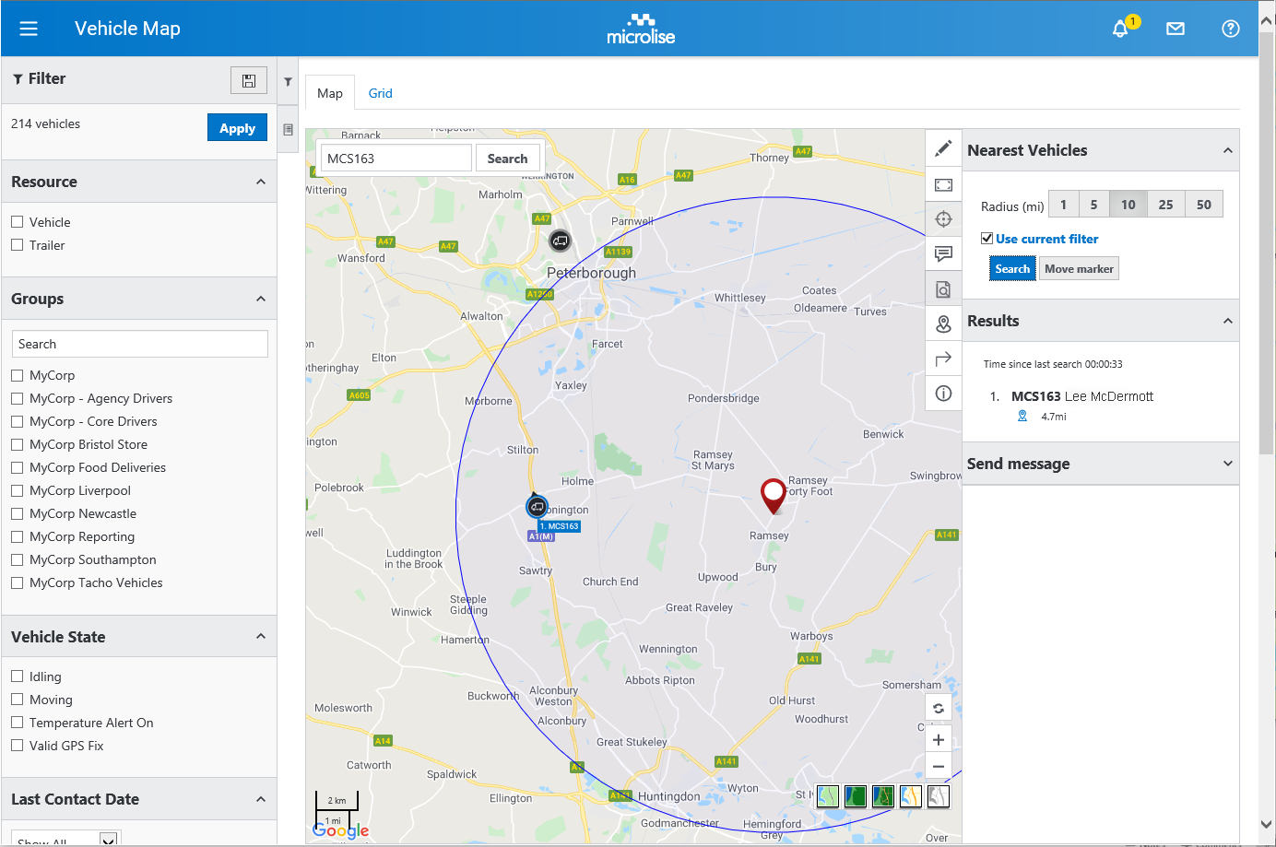
Task: Collapse the Vehicle State section
Action: pos(261,636)
